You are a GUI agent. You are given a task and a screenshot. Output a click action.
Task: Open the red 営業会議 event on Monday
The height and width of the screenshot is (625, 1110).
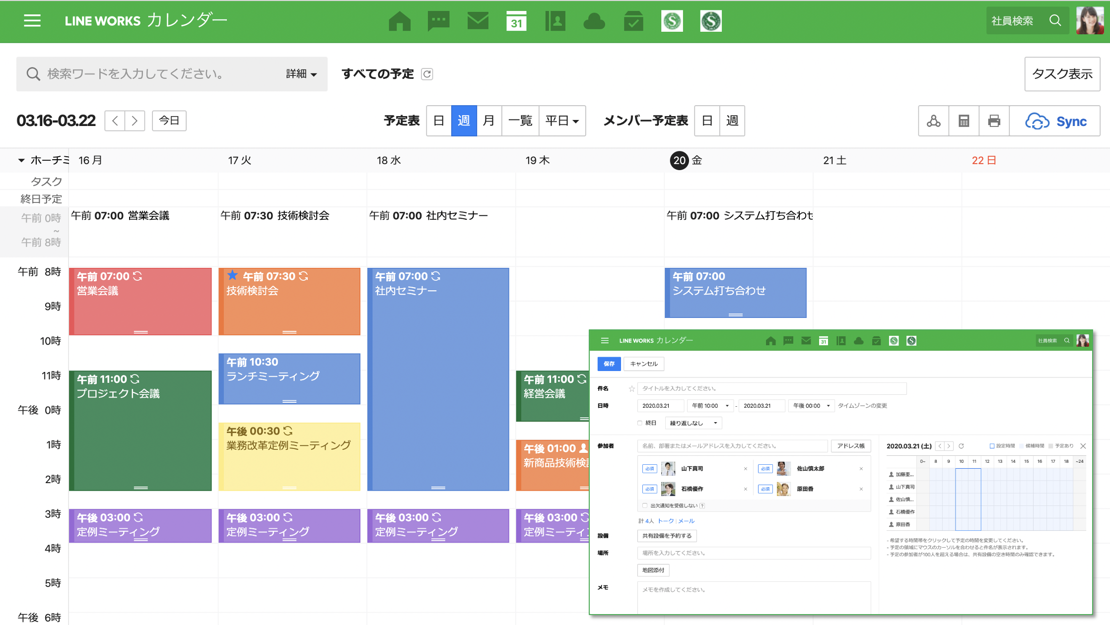[x=140, y=302]
